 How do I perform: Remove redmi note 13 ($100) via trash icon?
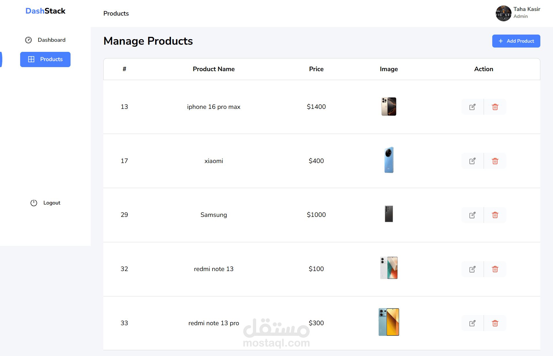point(495,269)
